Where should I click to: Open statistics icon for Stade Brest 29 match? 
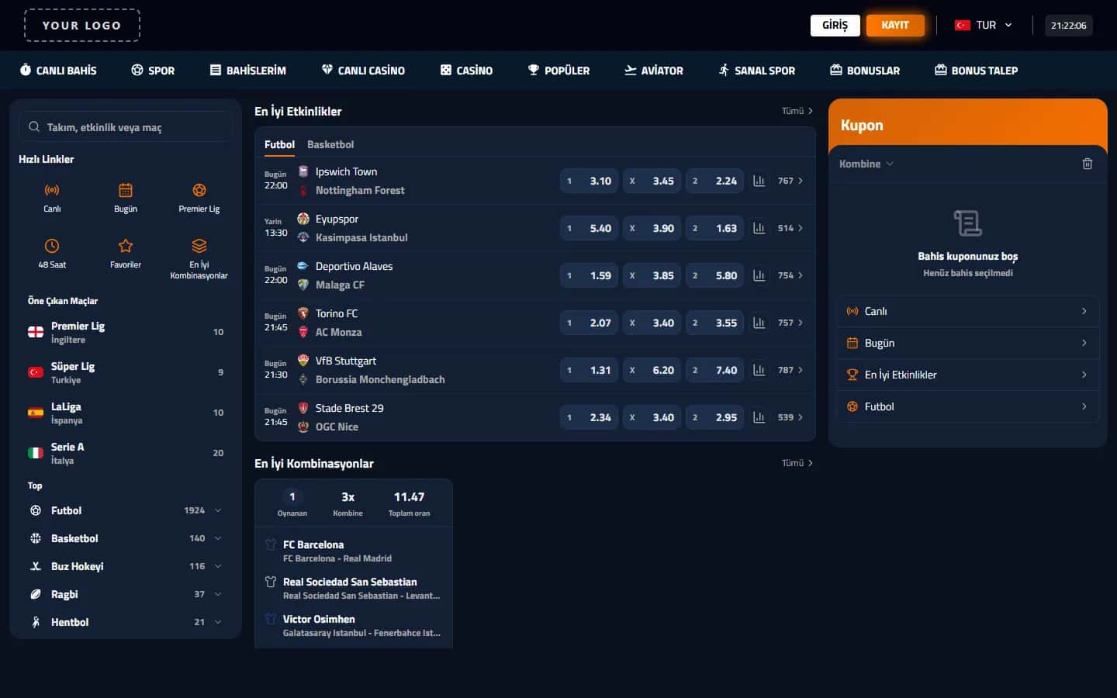(x=759, y=417)
